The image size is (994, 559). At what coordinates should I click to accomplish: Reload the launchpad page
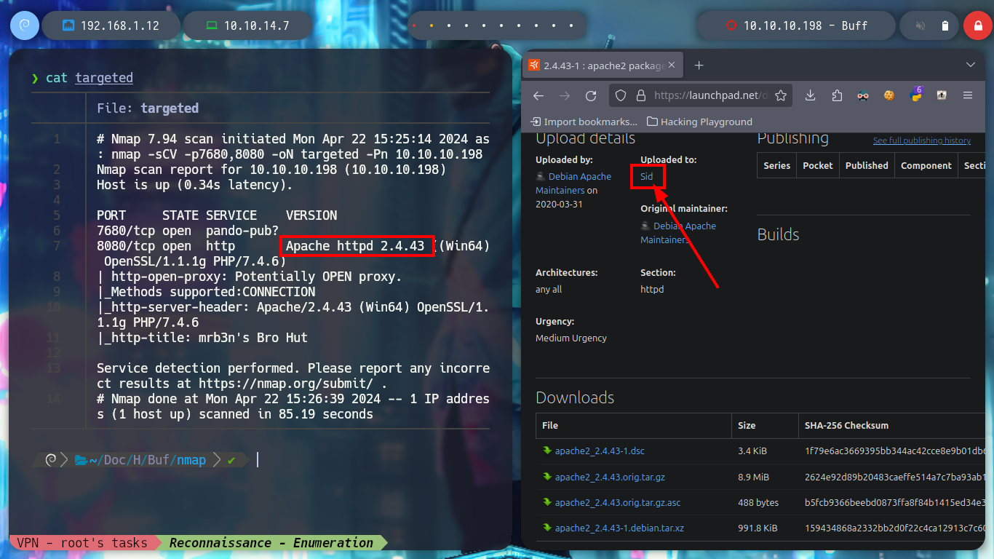pos(591,95)
